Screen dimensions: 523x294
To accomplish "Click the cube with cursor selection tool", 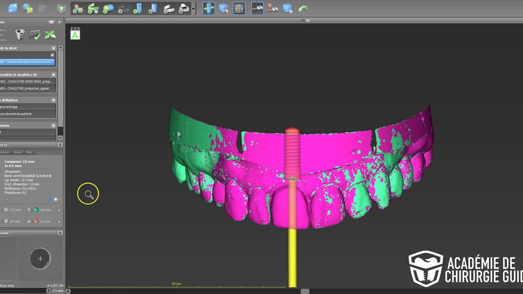I will click(x=224, y=9).
